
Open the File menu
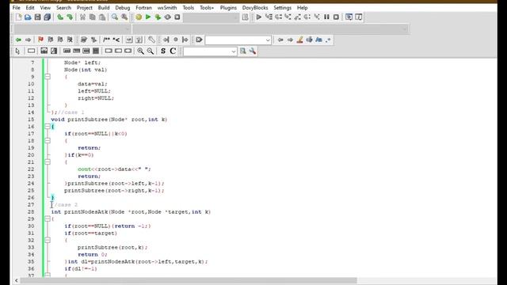[x=16, y=8]
